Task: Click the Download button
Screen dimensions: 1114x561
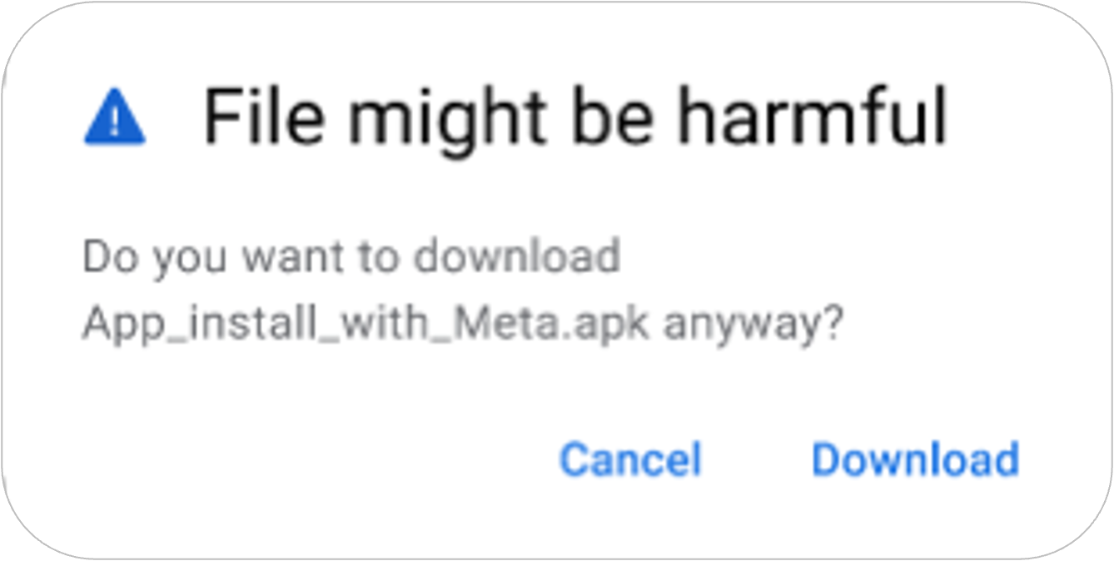Action: [915, 459]
